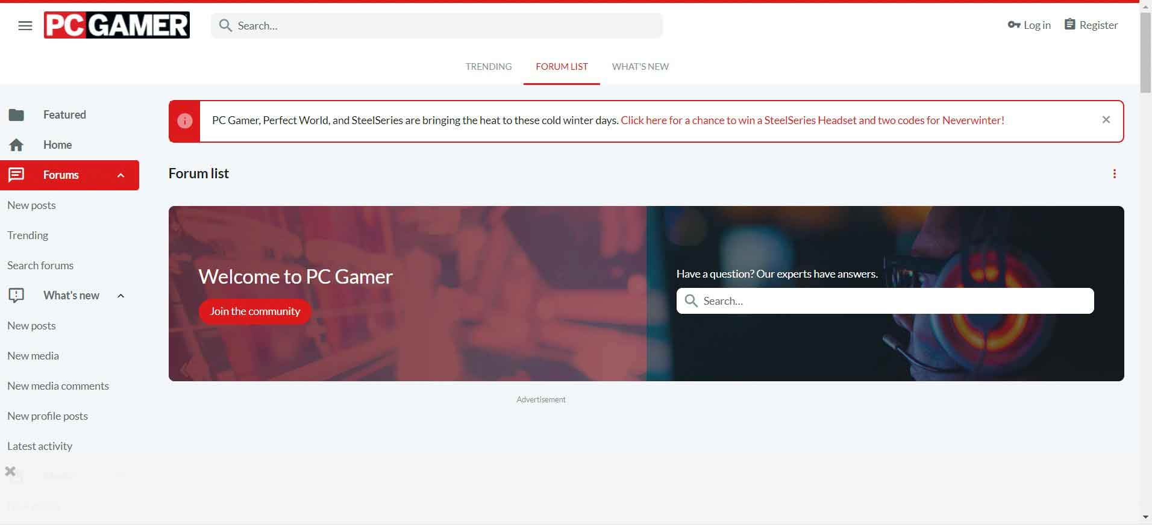The height and width of the screenshot is (527, 1152).
Task: Open Trending in the sidebar
Action: (x=28, y=235)
